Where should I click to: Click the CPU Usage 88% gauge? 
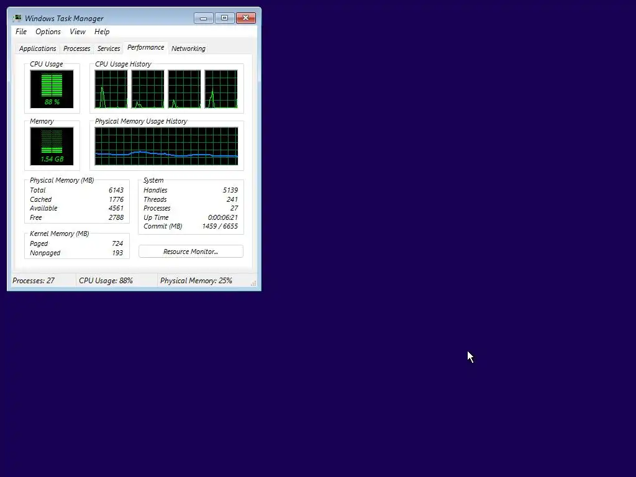[52, 89]
